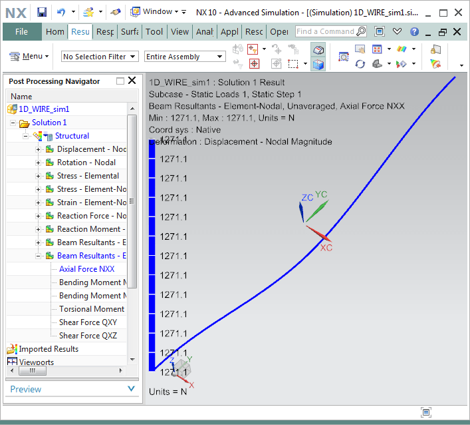This screenshot has height=425, width=470.
Task: Toggle Post Processing Navigator maximize box
Action: (x=120, y=81)
